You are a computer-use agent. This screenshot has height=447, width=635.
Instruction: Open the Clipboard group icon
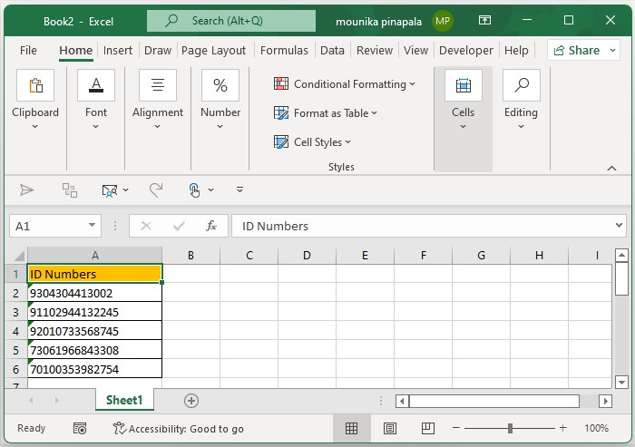point(35,100)
